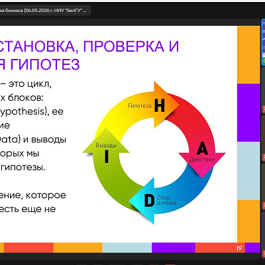Click the red muted-mic icon on the third participant tile
Image resolution: width=265 pixels, height=265 pixels.
(264, 157)
